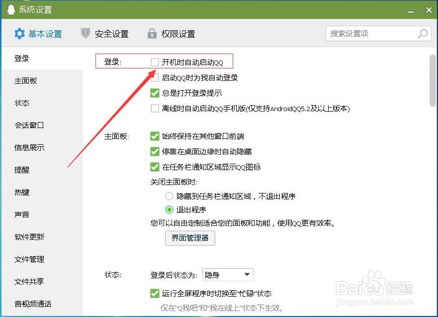Go to 热键 settings in sidebar
438x317 pixels.
coord(42,192)
